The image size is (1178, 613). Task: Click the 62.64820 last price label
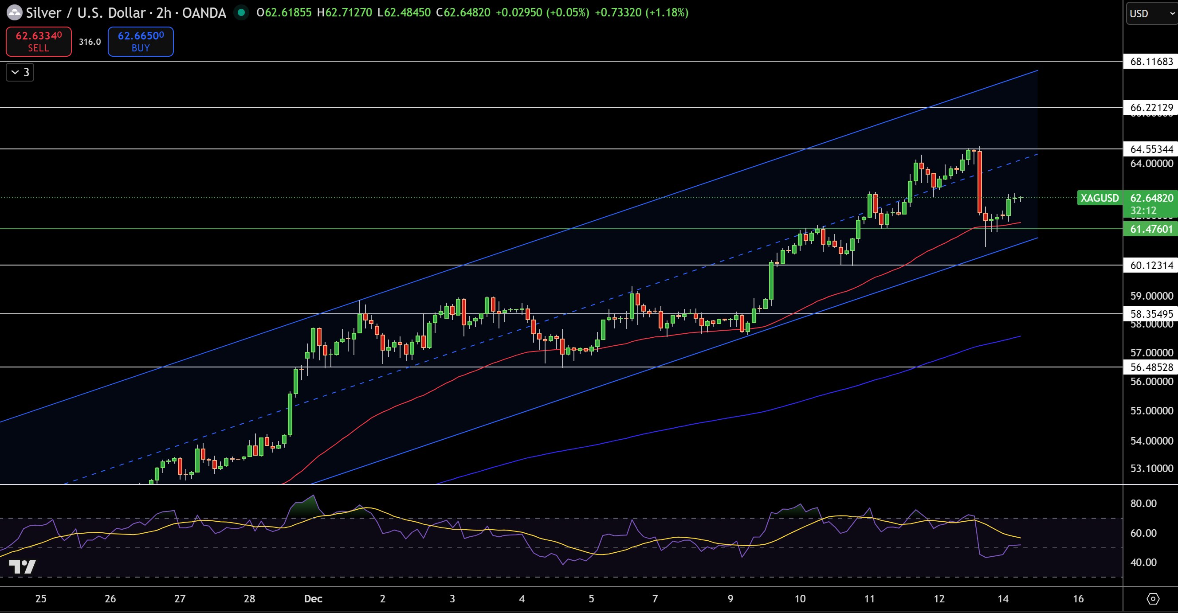tap(1151, 198)
